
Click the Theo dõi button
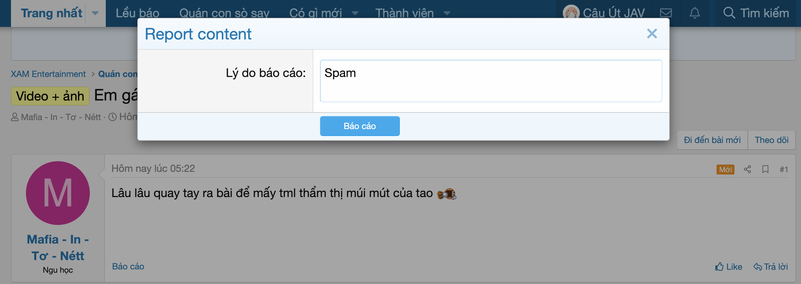(x=771, y=140)
